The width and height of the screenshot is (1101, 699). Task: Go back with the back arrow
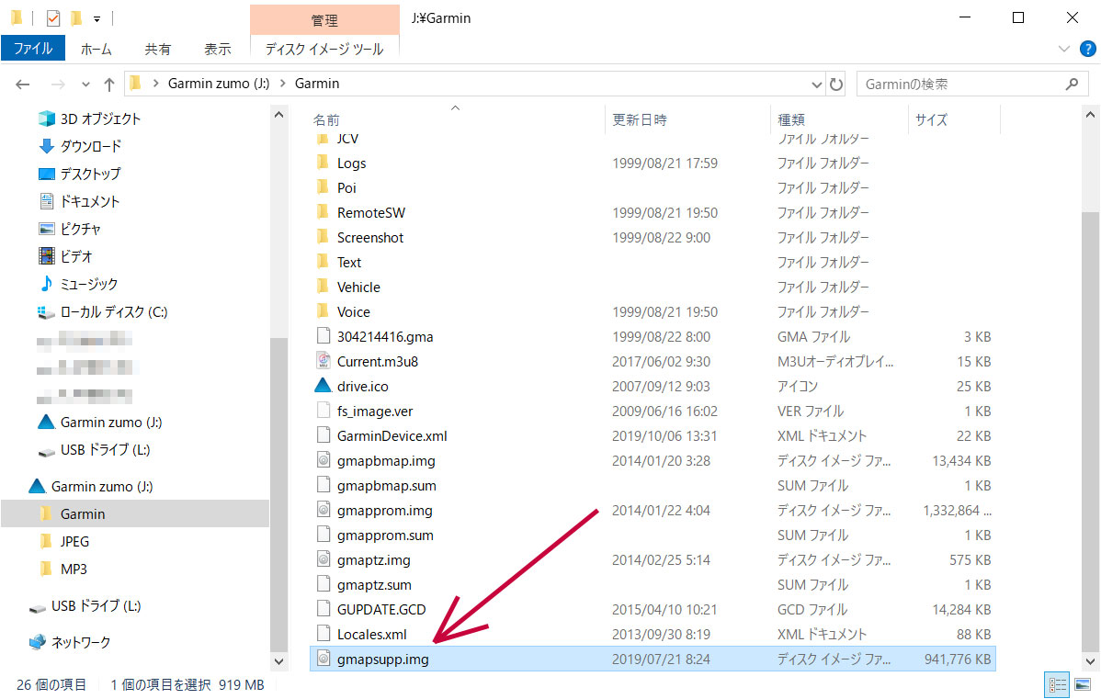(x=22, y=85)
